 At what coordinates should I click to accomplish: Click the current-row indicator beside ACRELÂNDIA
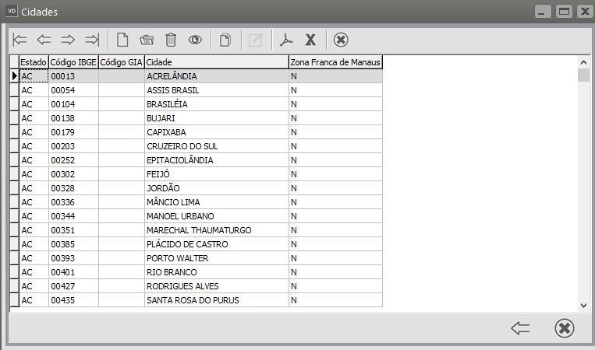point(14,76)
